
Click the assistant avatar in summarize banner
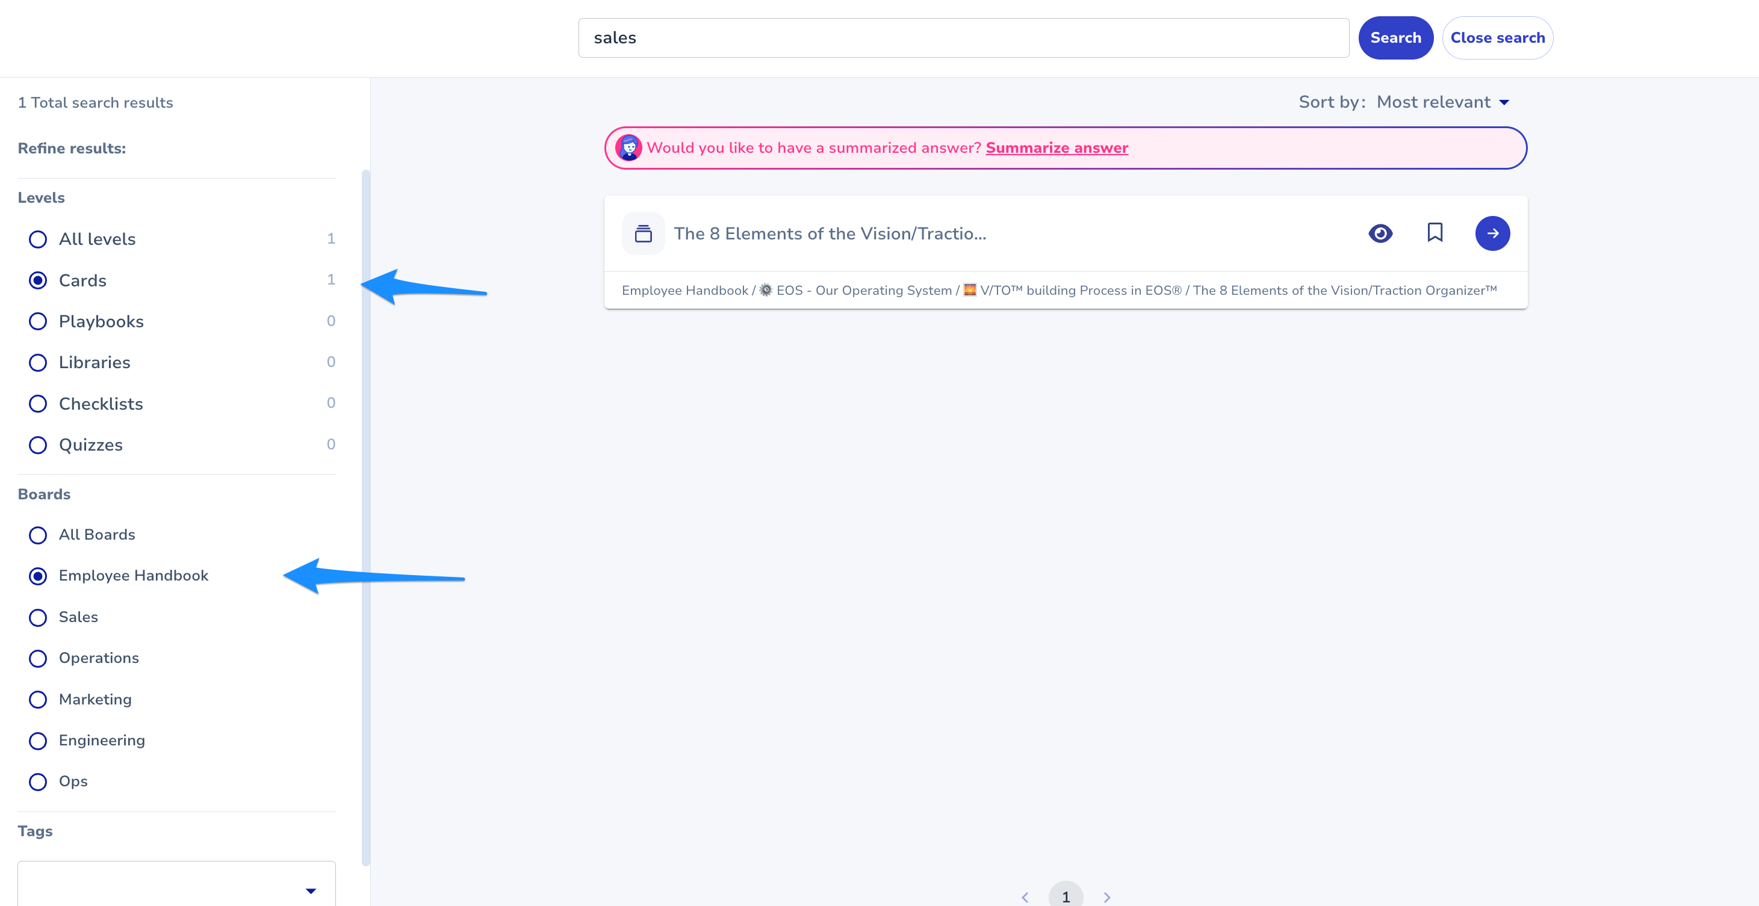pyautogui.click(x=628, y=147)
